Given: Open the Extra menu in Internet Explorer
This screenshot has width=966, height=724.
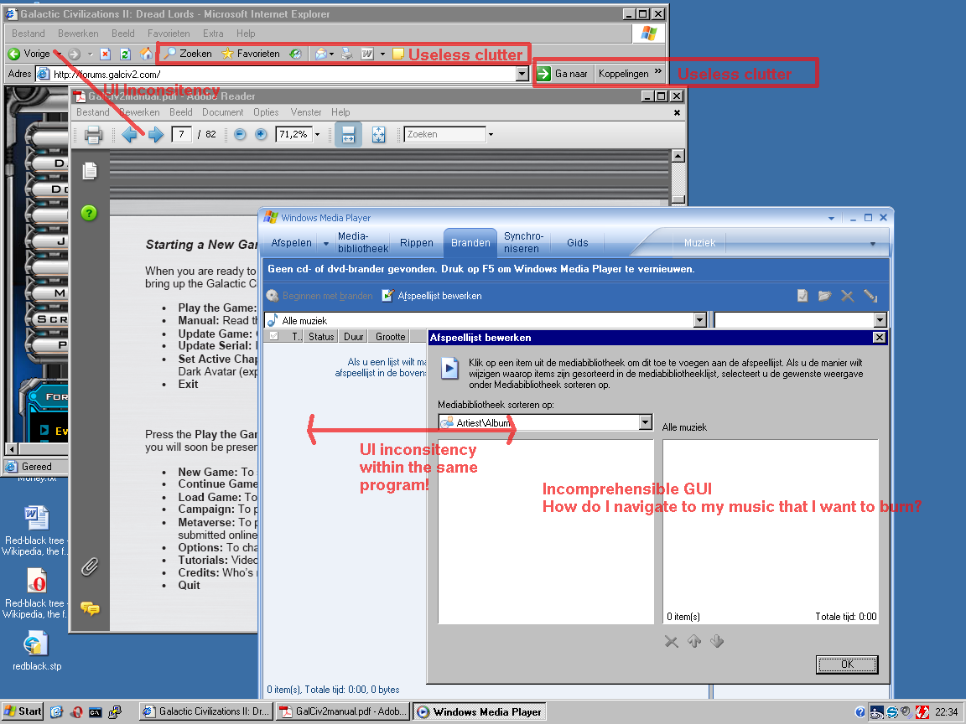Looking at the screenshot, I should pos(213,34).
